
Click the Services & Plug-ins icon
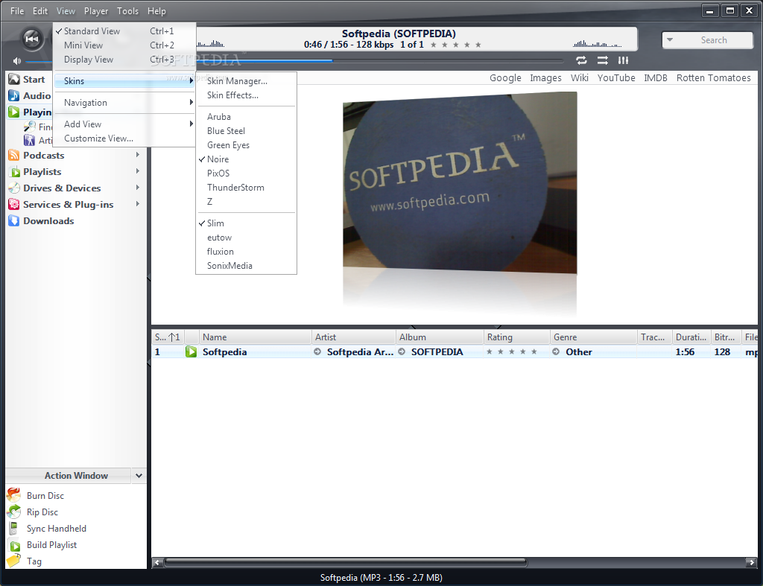click(x=14, y=205)
